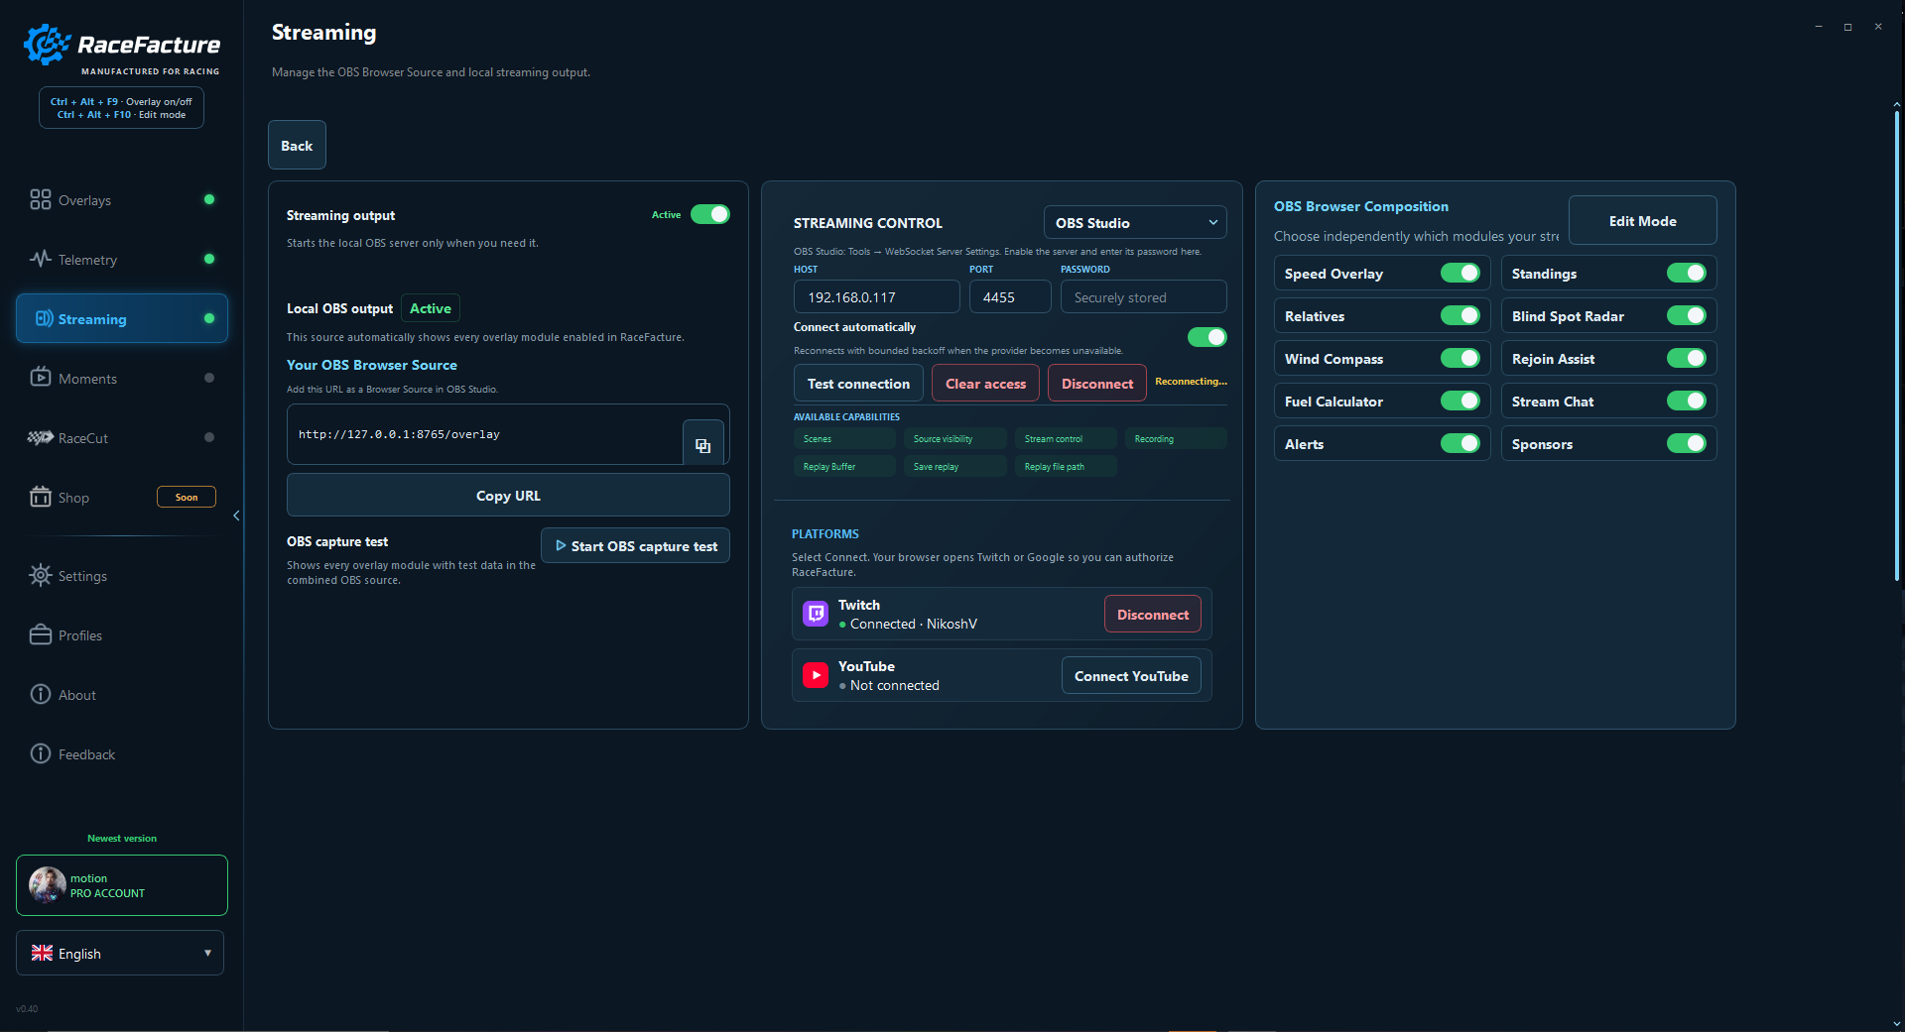This screenshot has height=1032, width=1905.
Task: Open the Settings gear icon
Action: 40,575
